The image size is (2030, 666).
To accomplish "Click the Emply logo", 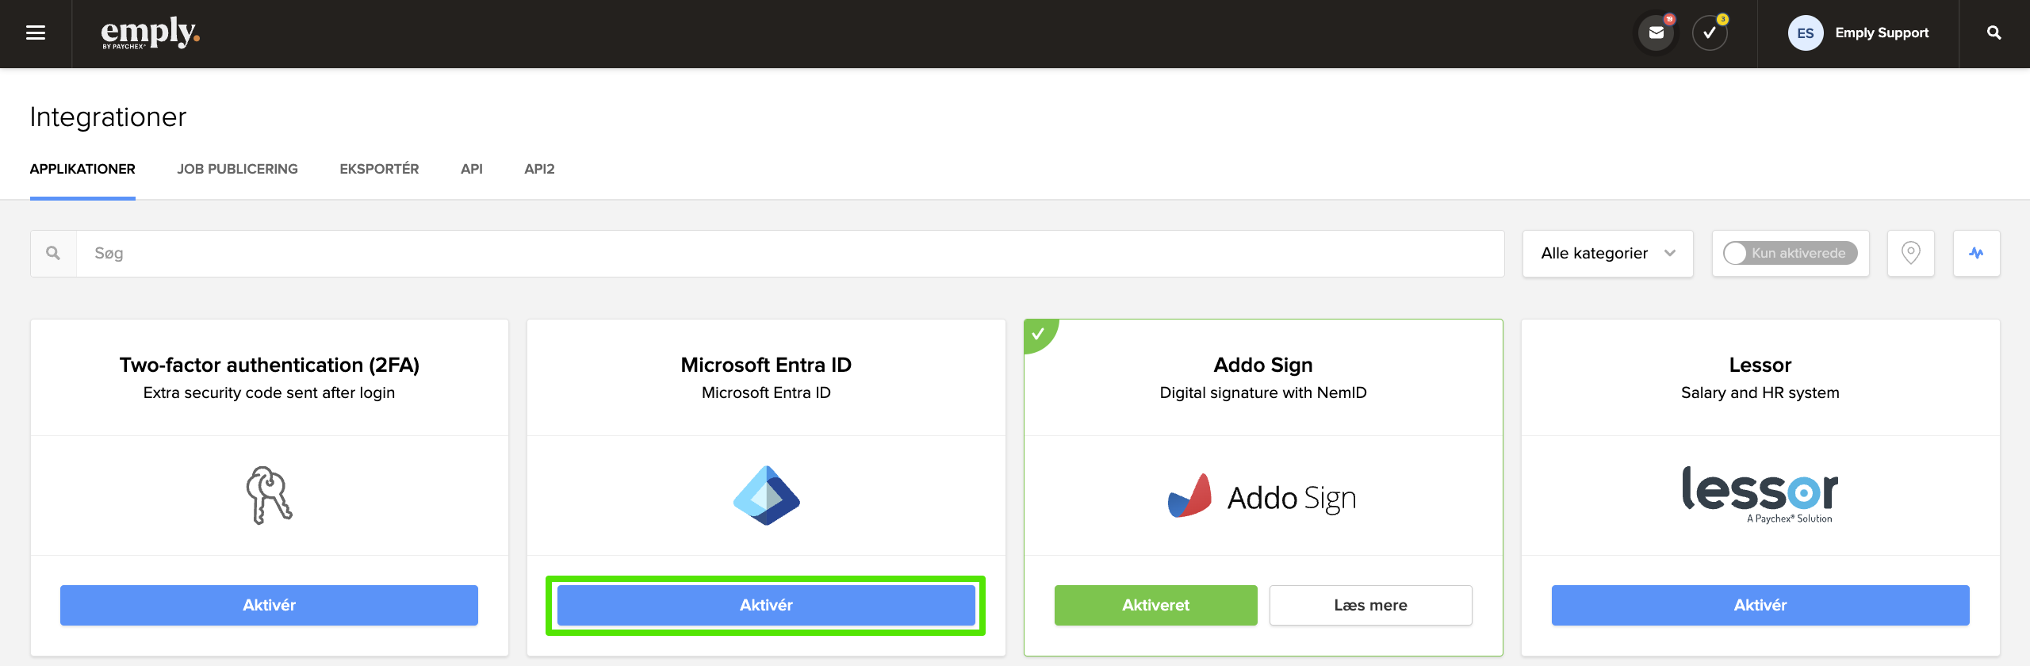I will (150, 33).
